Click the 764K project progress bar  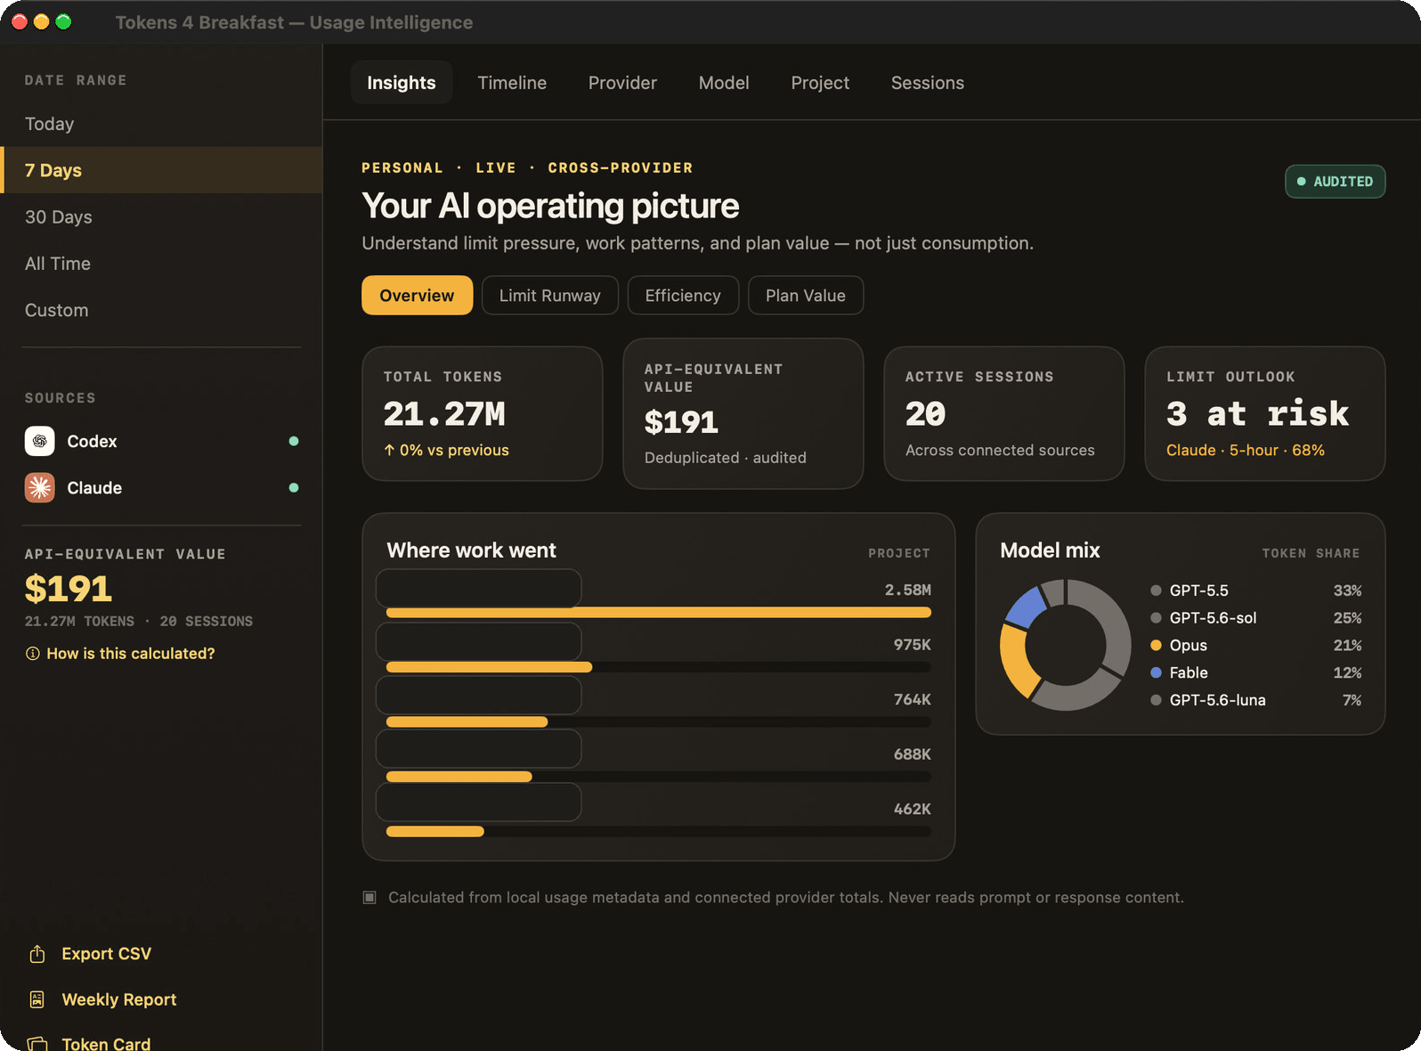click(659, 722)
